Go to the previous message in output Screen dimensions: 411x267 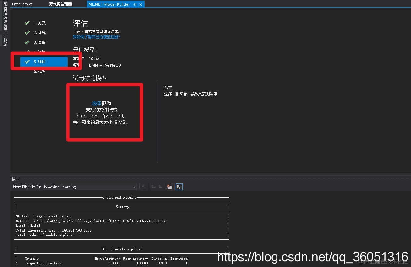click(x=153, y=187)
